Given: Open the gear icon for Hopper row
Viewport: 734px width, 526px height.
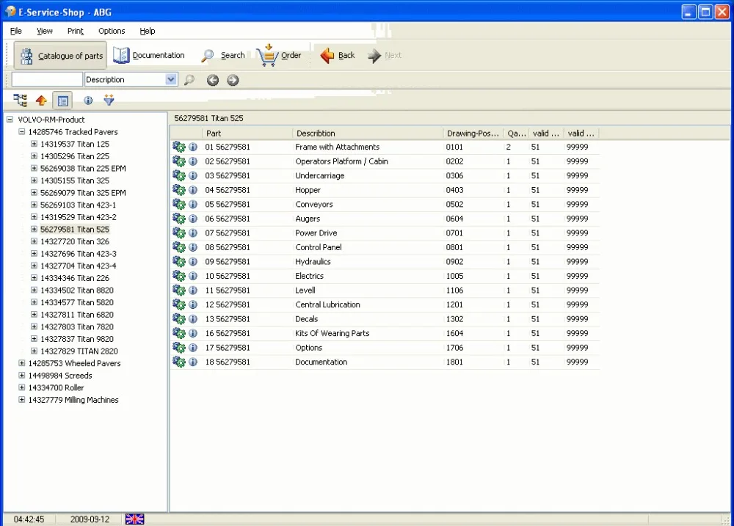Looking at the screenshot, I should point(179,189).
